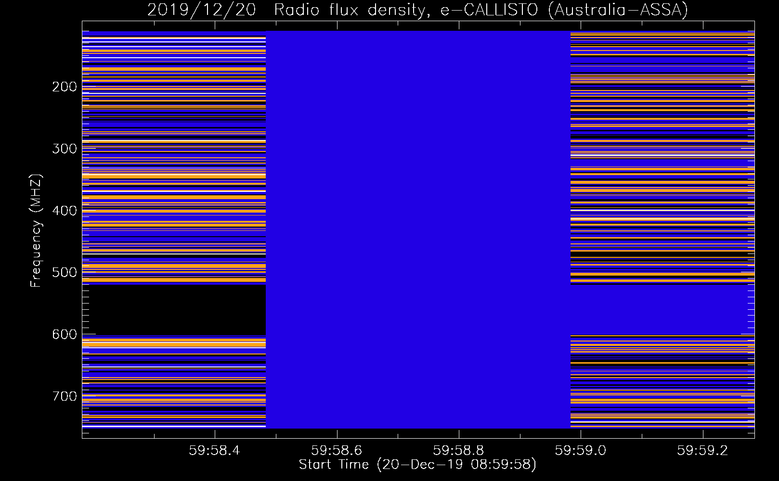Click the plot title 'Radio flux density, e-CALLISTO (Australia-ASSA)'
779x481 pixels.
(481, 10)
